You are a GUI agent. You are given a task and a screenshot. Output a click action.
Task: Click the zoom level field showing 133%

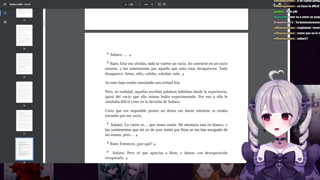pos(146,4)
